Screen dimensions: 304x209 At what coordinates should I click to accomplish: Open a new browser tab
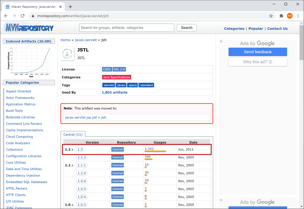(x=70, y=7)
